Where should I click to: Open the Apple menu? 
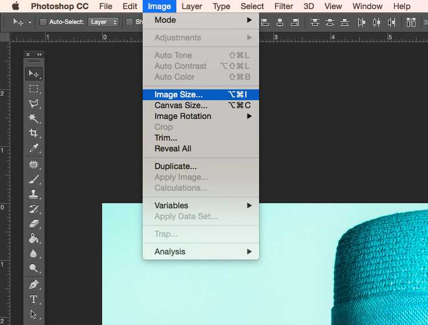(x=16, y=6)
